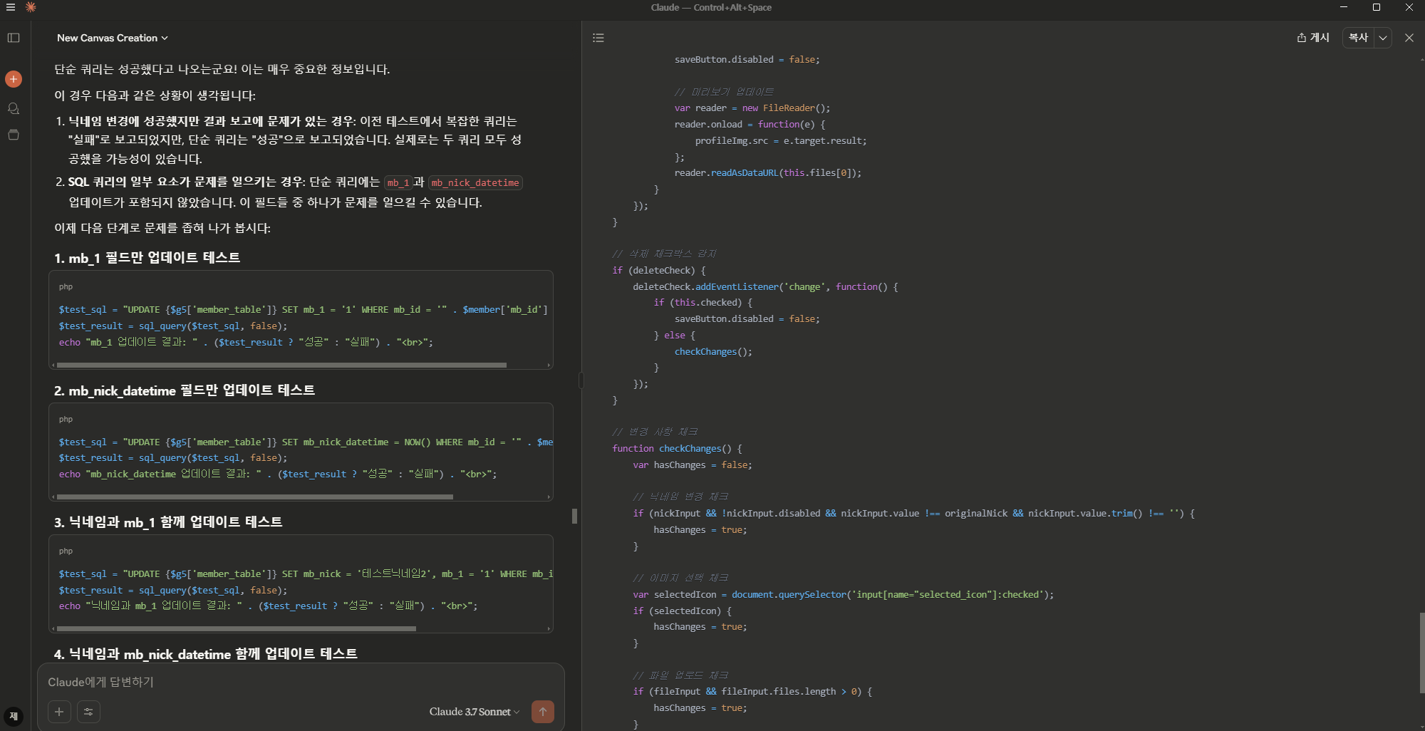Click the third code block horizontal scrollbar
The height and width of the screenshot is (731, 1425).
click(236, 628)
